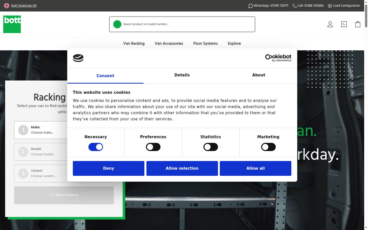Image resolution: width=368 pixels, height=230 pixels.
Task: Open the quote list icon
Action: click(344, 24)
